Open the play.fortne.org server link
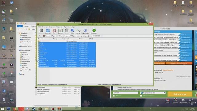Viewport: 197px width, 111px height. coord(185,47)
